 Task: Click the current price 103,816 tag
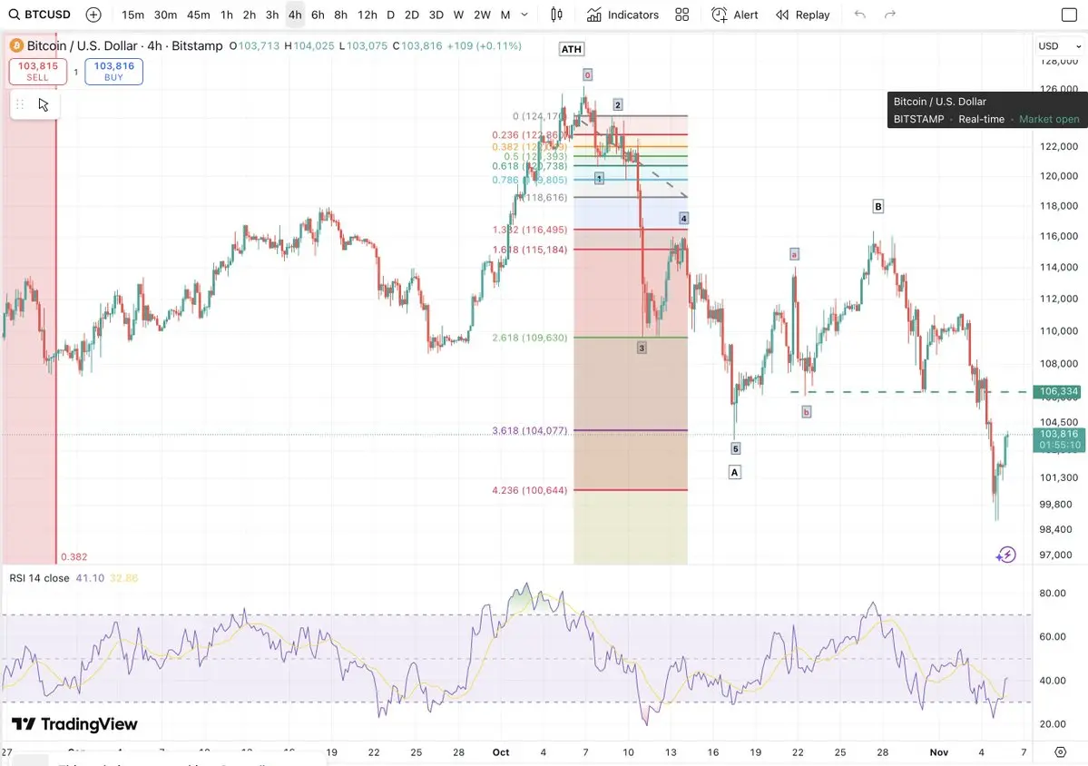1059,439
